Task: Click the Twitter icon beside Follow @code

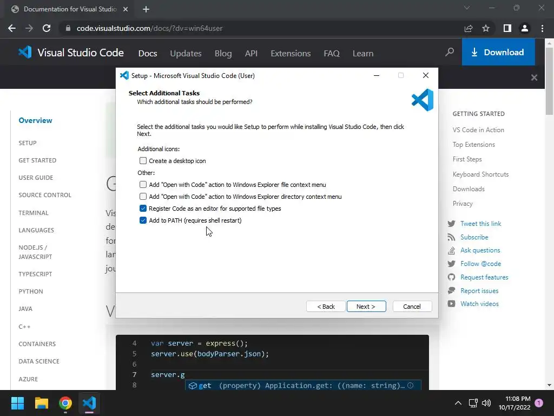Action: (451, 264)
